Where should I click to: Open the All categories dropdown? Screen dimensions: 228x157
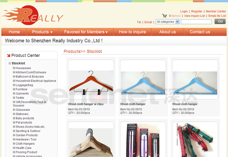[x=167, y=22]
